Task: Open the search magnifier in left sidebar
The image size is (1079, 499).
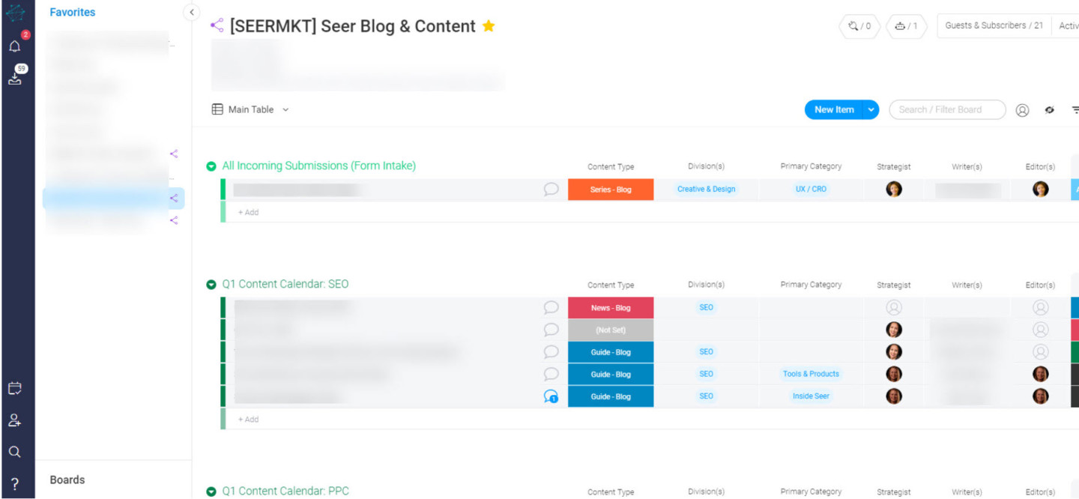Action: coord(15,452)
